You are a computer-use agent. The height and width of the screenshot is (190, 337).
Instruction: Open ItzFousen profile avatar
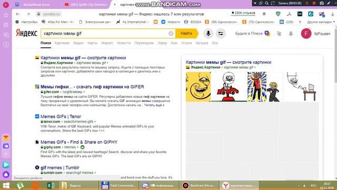[306, 34]
